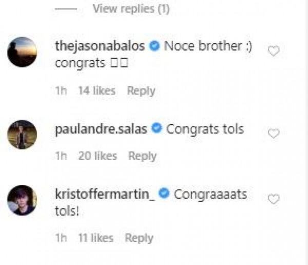Open kristoffermartin_ profile picture

pyautogui.click(x=22, y=199)
